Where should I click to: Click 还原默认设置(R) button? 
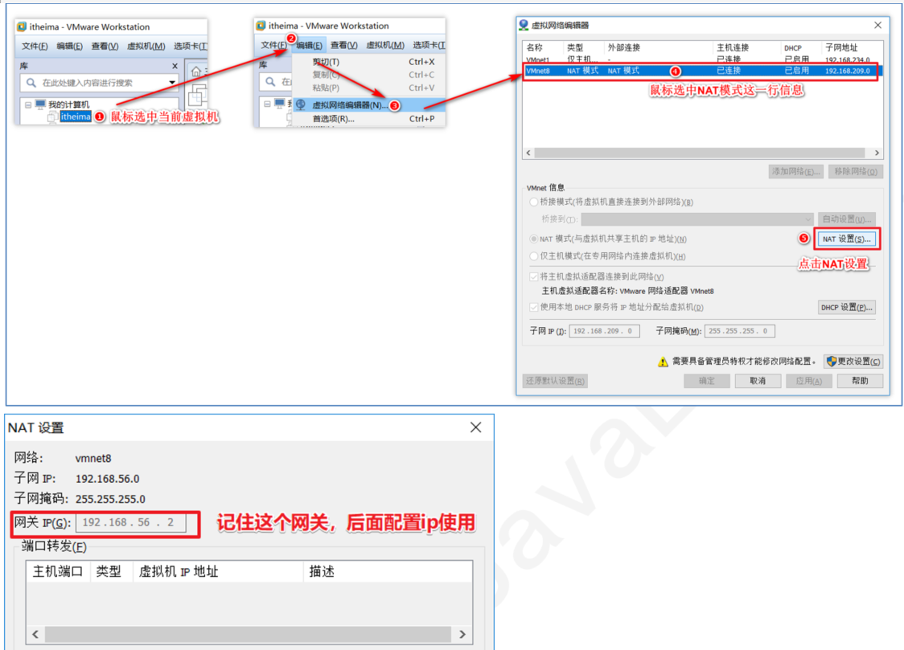(x=555, y=381)
